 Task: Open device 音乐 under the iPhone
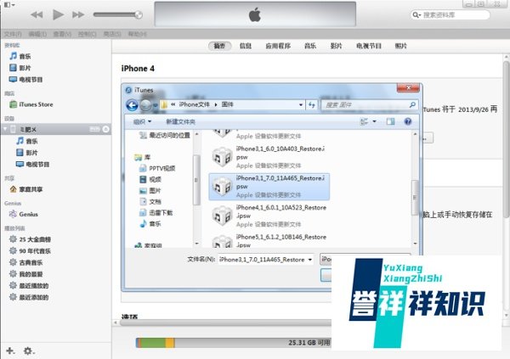click(27, 141)
